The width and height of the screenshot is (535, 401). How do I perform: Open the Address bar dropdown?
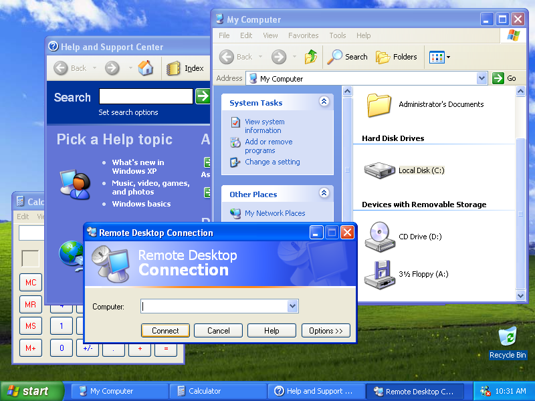click(483, 78)
